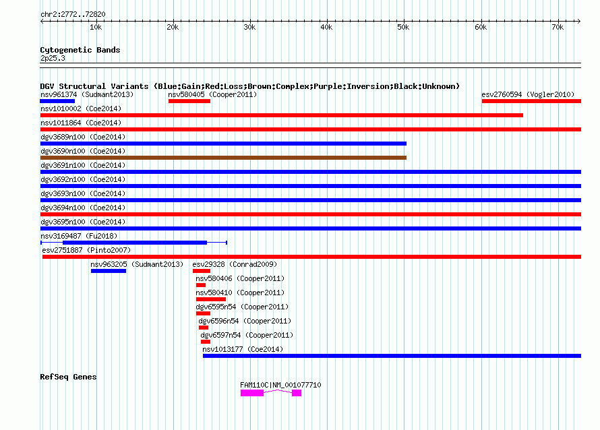600x430 pixels.
Task: Click the Cytogenetic Bands track title
Action: tap(80, 50)
